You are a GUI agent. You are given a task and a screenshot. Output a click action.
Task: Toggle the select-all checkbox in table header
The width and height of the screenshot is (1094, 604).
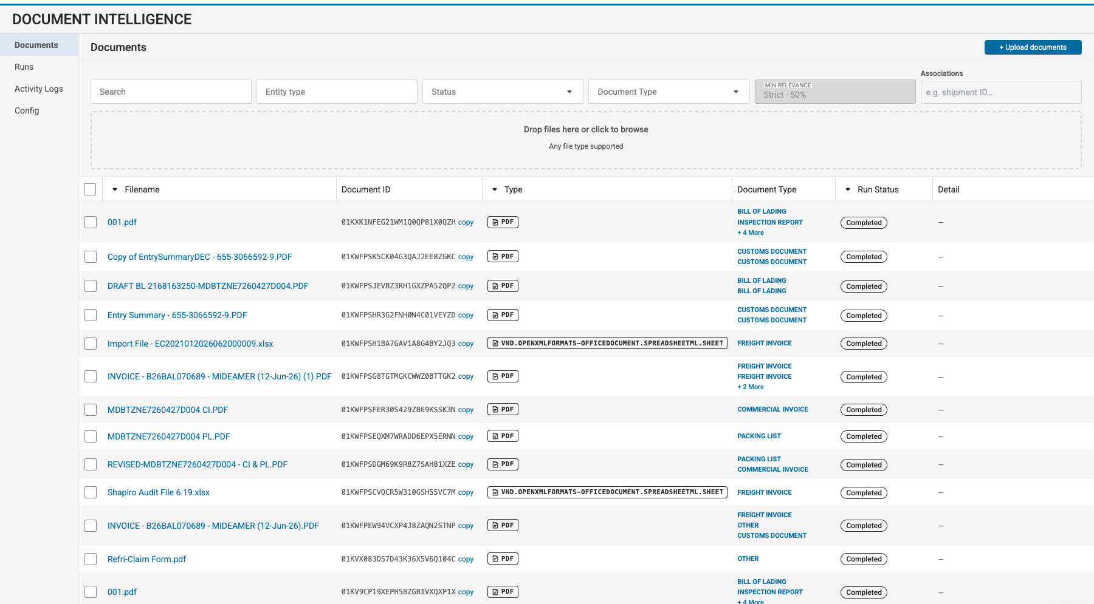(x=90, y=189)
